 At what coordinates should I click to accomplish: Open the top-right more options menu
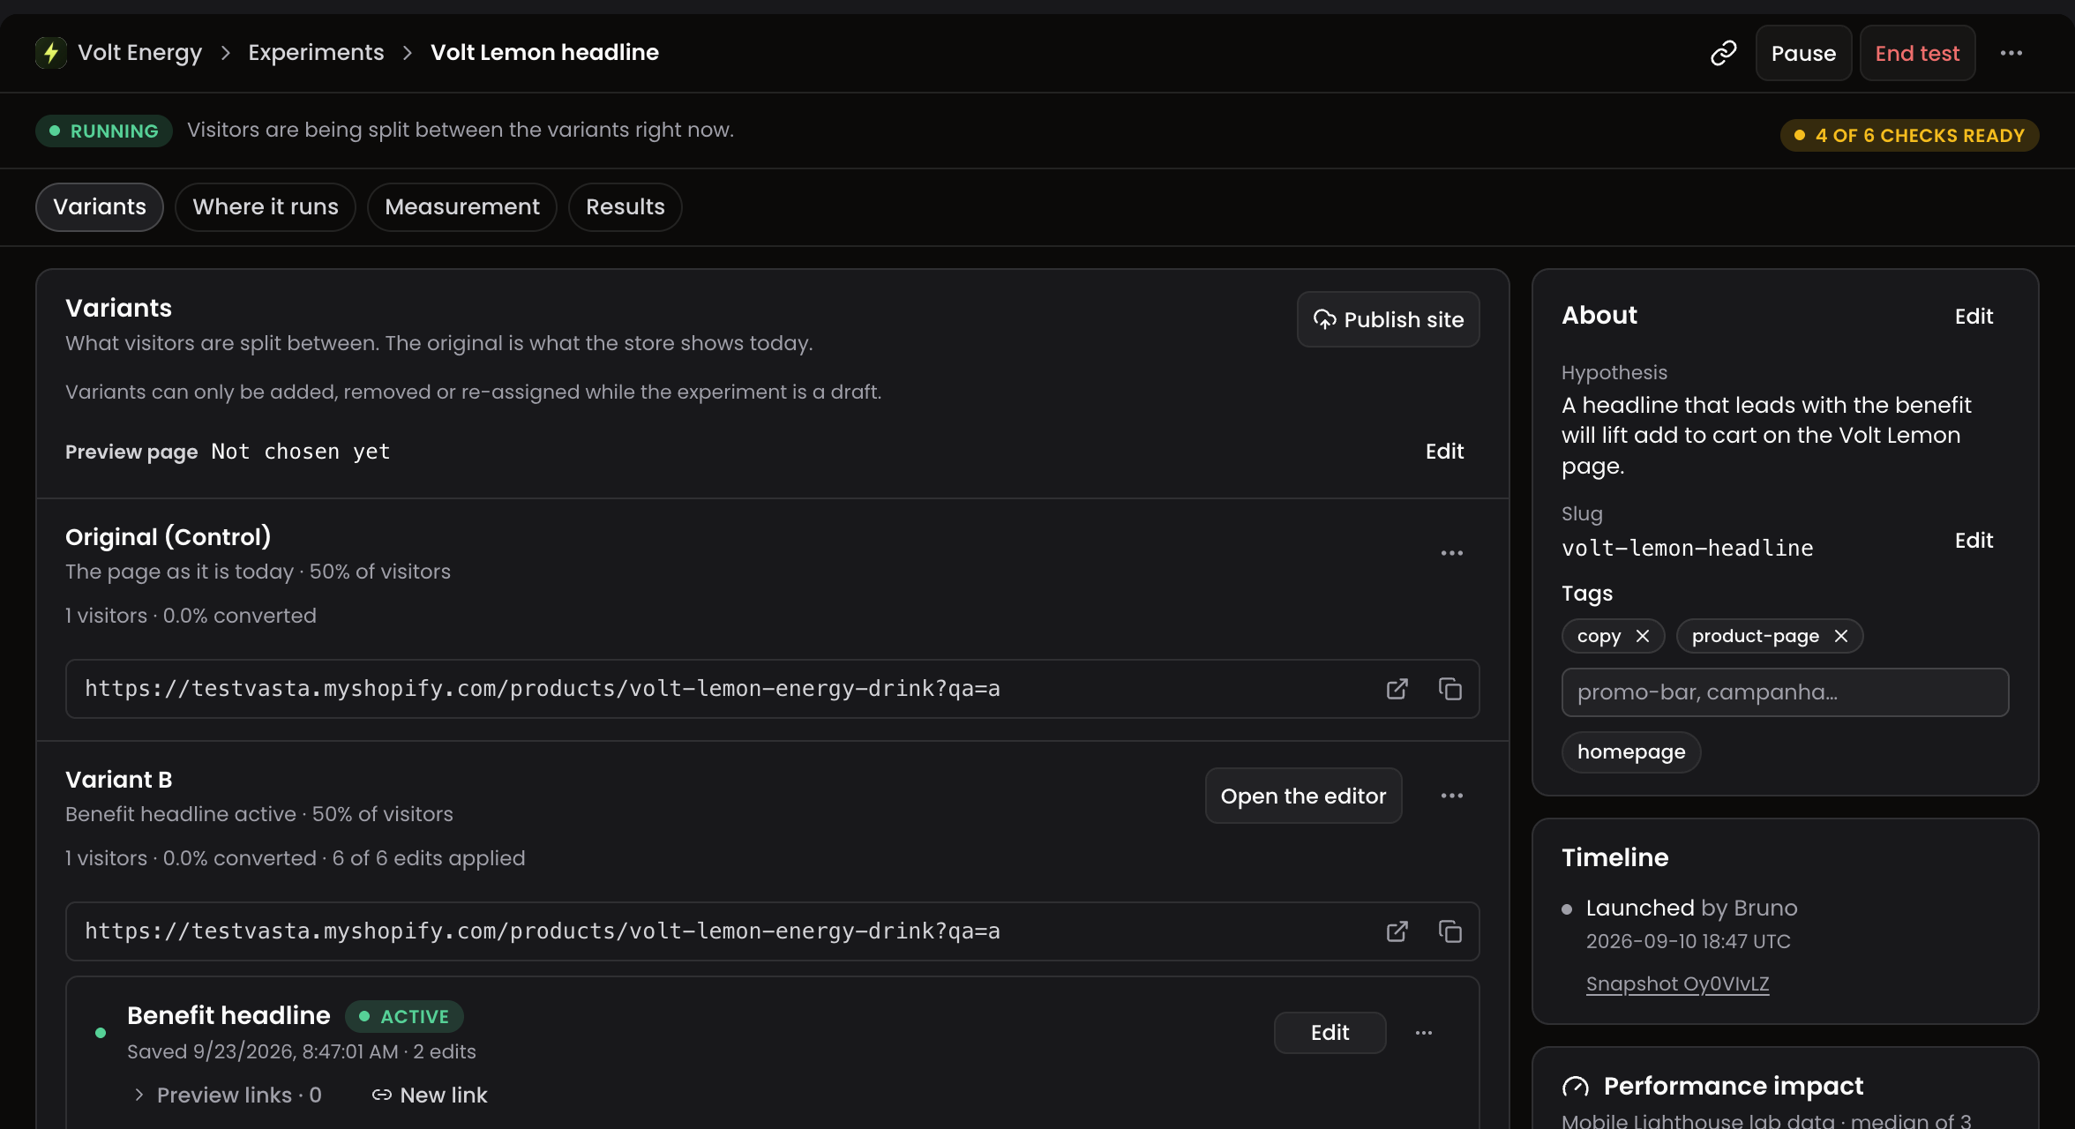point(2011,54)
